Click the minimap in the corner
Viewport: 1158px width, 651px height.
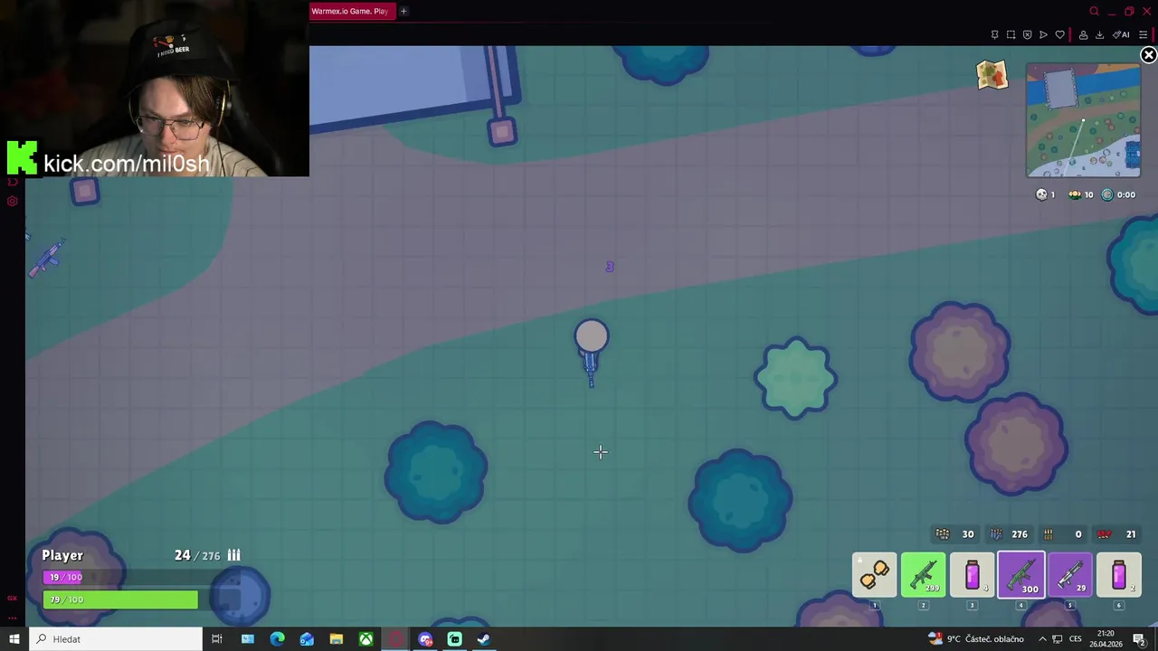click(x=1083, y=120)
